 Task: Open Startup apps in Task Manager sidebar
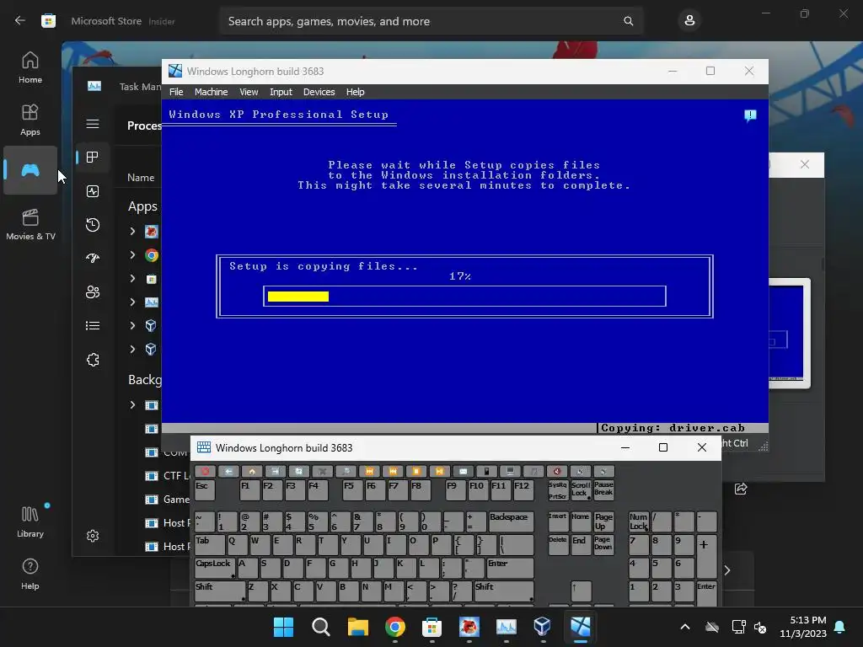click(93, 258)
